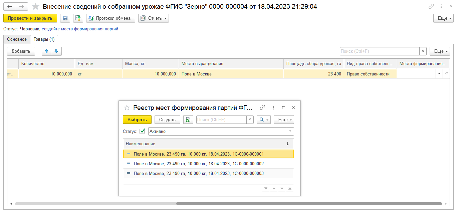Close the Реестр мест формирования партий dialog
Image resolution: width=460 pixels, height=213 pixels.
[x=294, y=108]
